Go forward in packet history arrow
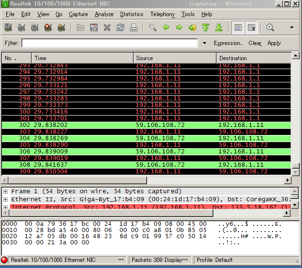Screen dimensions: 302x268 (179, 27)
